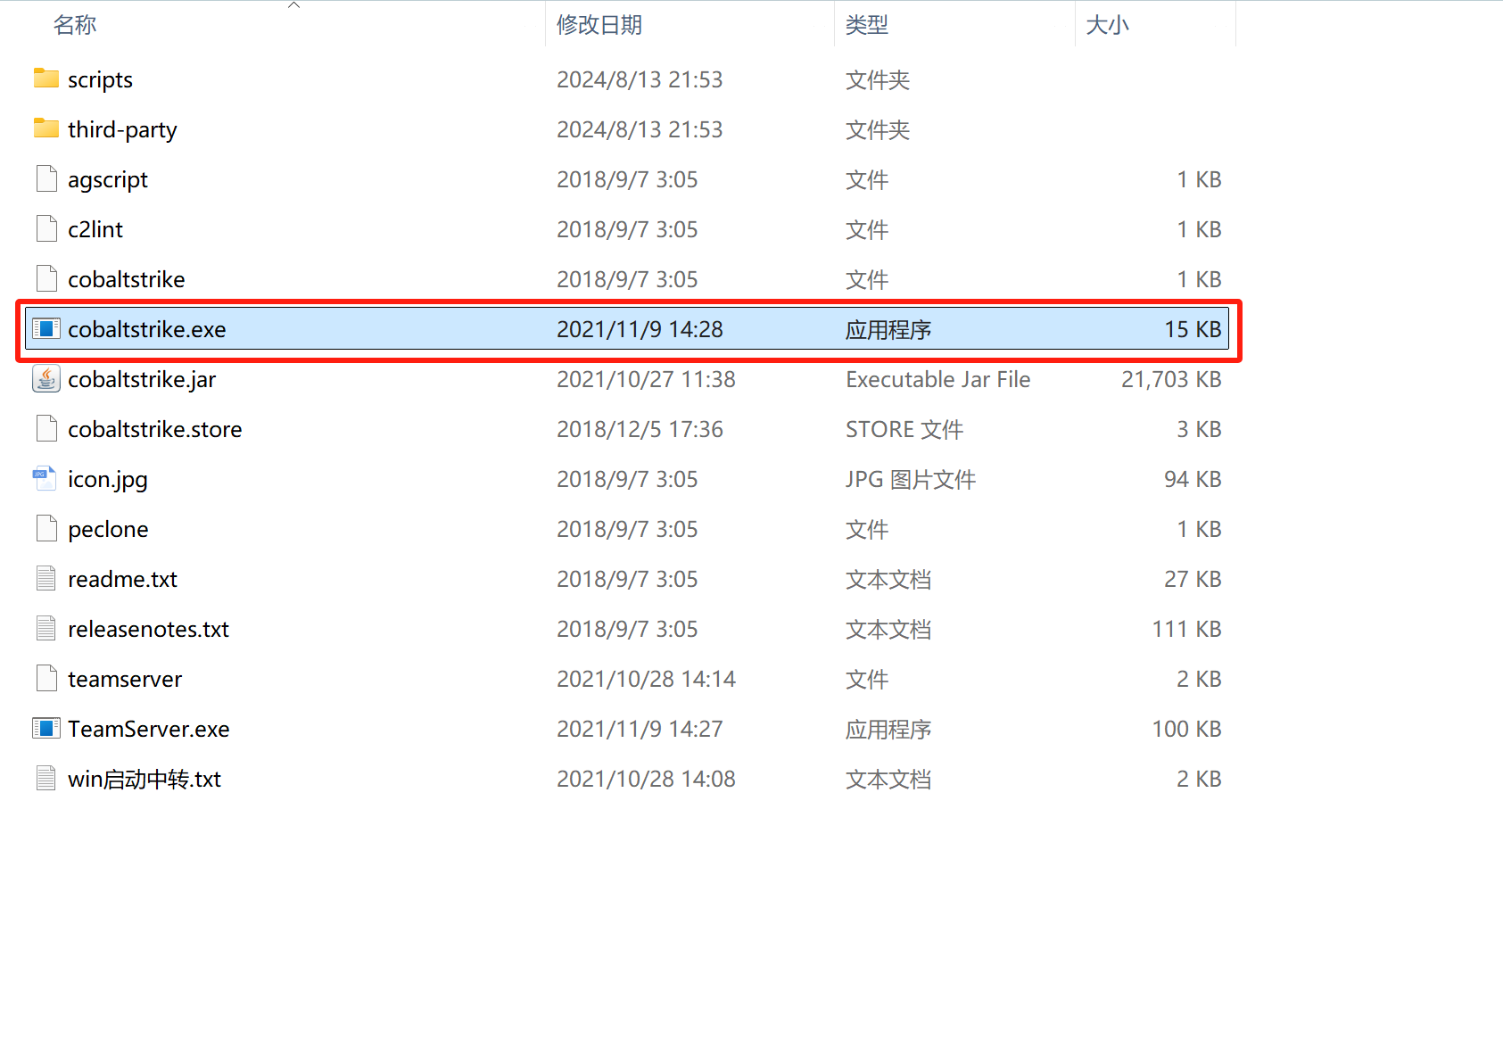
Task: Click the c2lint file icon
Action: point(46,229)
